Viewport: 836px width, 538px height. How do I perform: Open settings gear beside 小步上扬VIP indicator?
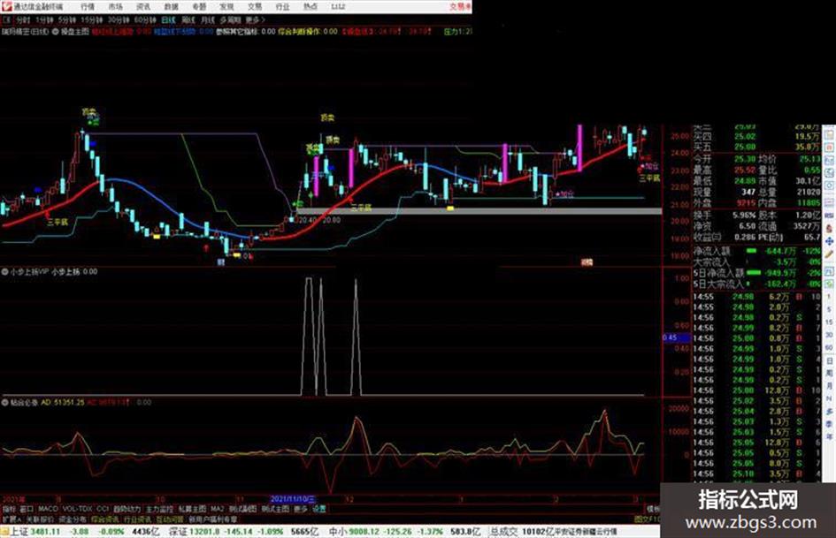[4, 272]
